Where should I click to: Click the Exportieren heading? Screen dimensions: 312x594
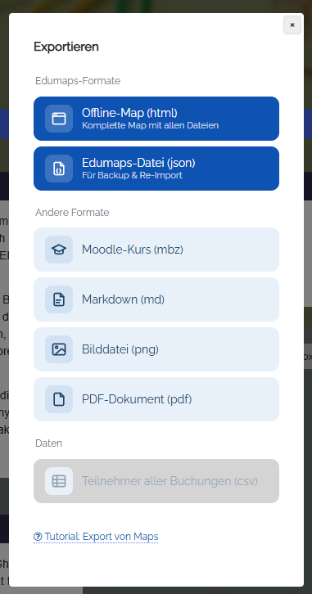(x=66, y=47)
